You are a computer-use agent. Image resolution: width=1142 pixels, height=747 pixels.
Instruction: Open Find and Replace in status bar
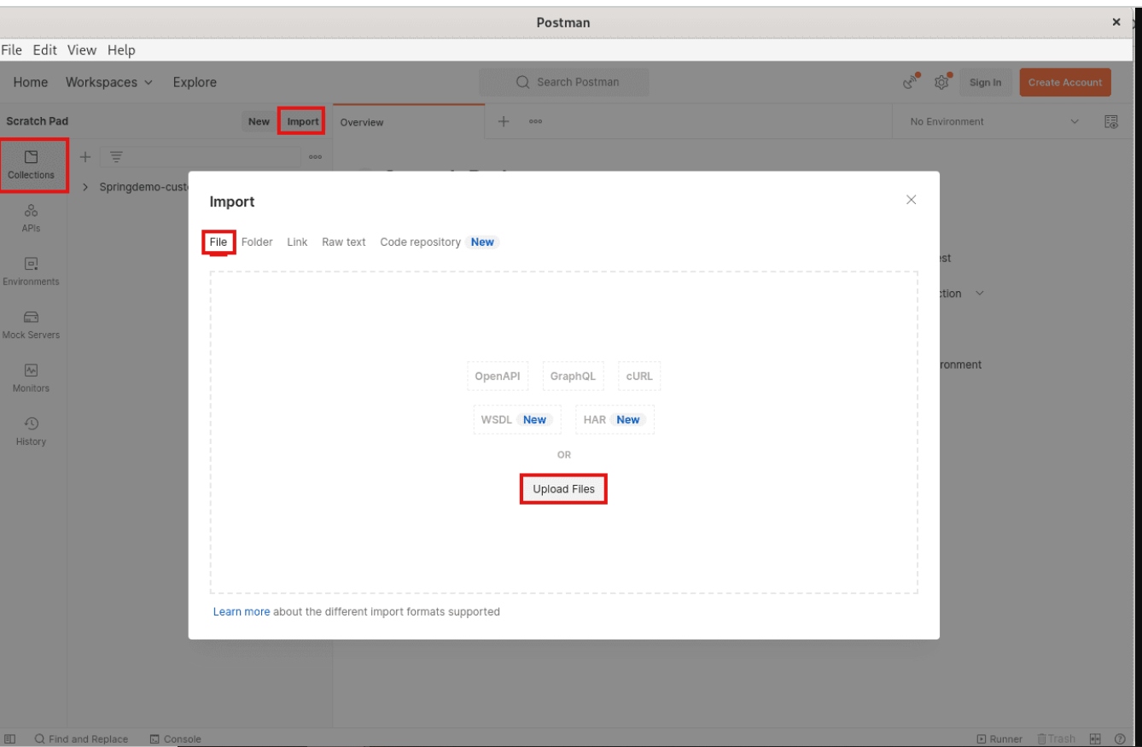(82, 738)
